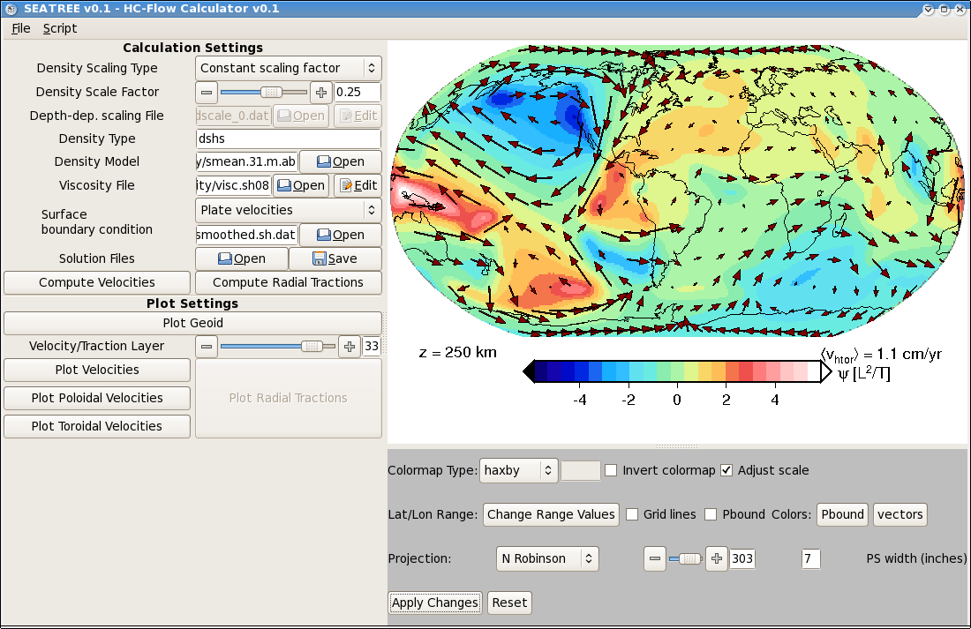Enable Grid lines checkbox
The image size is (971, 629).
tap(632, 514)
